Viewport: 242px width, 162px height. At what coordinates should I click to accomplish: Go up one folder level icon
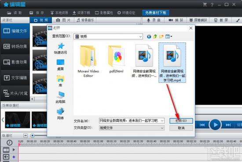click(155, 36)
